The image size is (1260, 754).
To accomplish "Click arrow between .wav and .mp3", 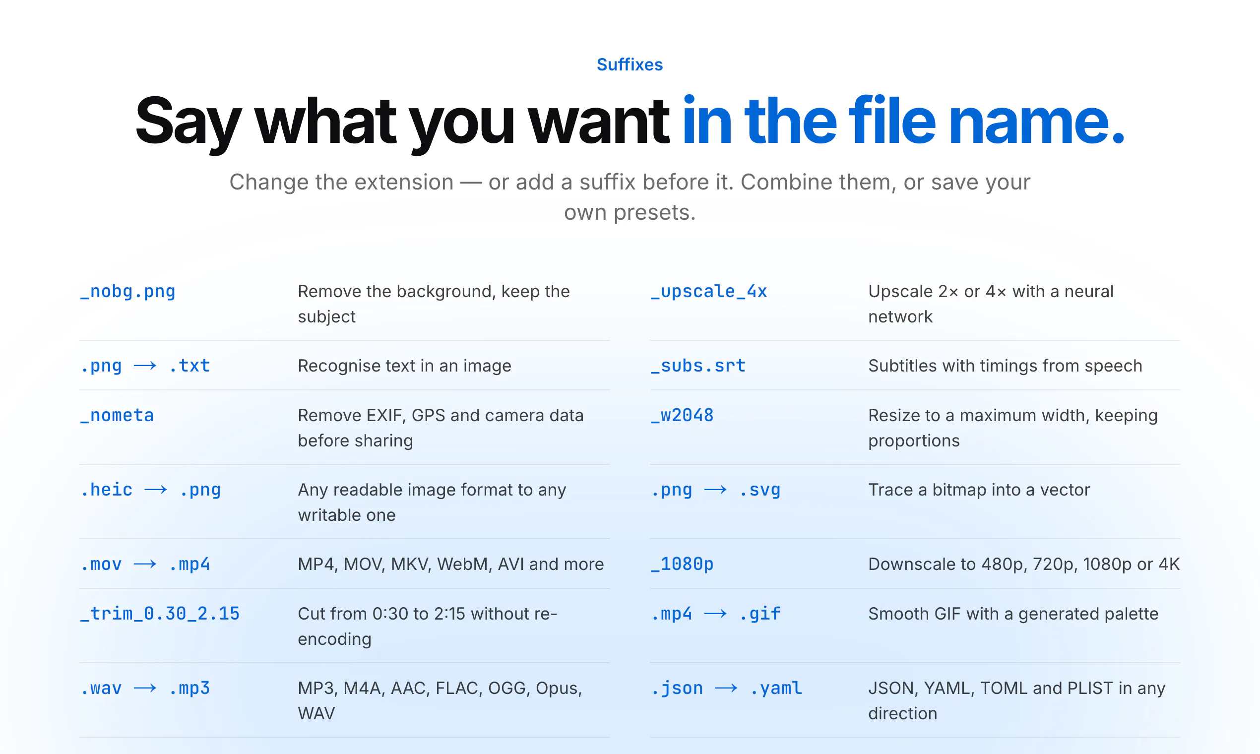I will [x=145, y=689].
